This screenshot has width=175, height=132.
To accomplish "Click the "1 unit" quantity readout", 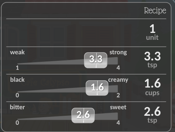I will (x=152, y=32).
